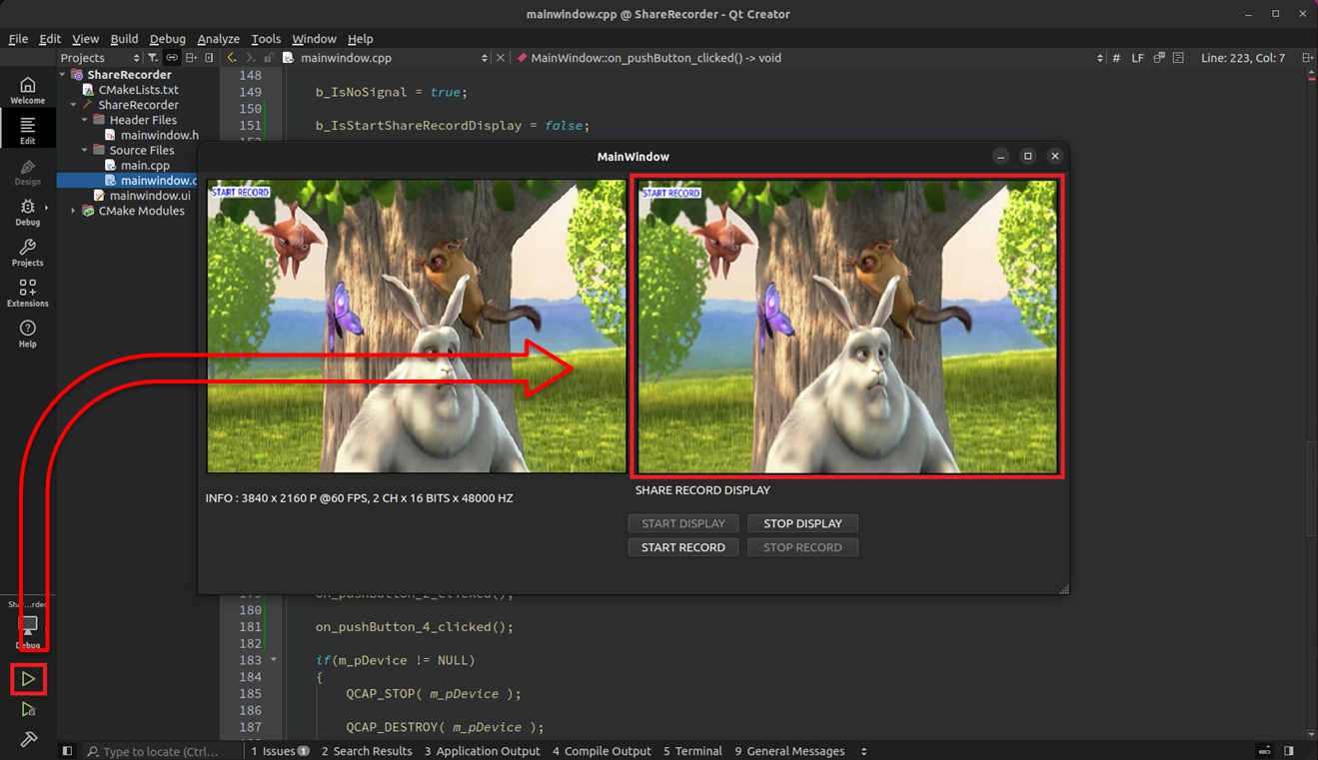Split the editor view

pyautogui.click(x=1308, y=58)
